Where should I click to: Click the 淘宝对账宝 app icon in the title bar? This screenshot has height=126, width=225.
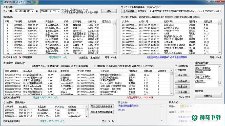click(2, 2)
